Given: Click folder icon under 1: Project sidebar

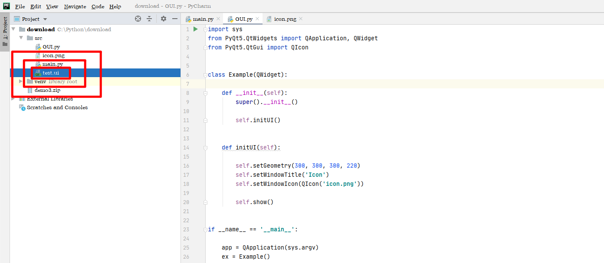Looking at the screenshot, I should point(5,44).
